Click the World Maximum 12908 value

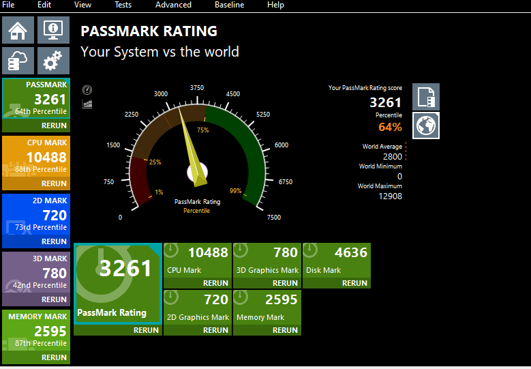(x=390, y=196)
